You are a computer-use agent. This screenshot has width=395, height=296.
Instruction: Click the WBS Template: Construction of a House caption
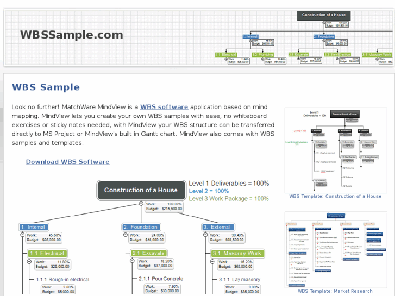point(335,196)
